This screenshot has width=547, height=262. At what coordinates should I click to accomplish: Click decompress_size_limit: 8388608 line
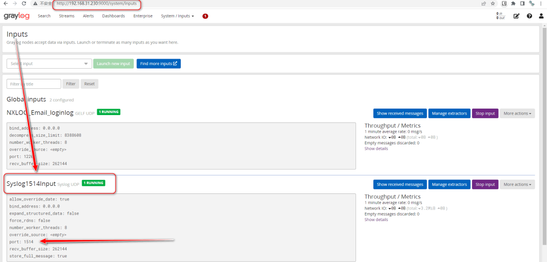(46, 135)
